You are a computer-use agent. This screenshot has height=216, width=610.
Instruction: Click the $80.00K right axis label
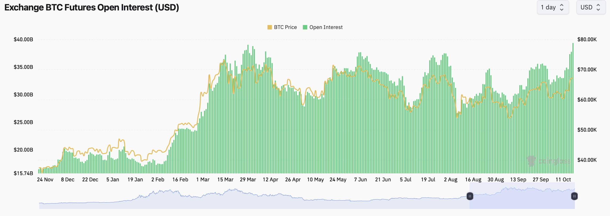click(587, 39)
